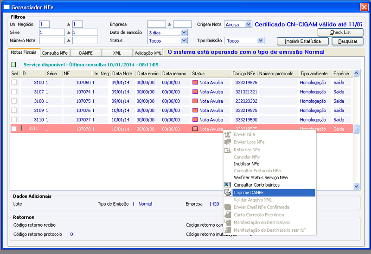Click the Enviar Lote NFe menu icon

point(228,142)
